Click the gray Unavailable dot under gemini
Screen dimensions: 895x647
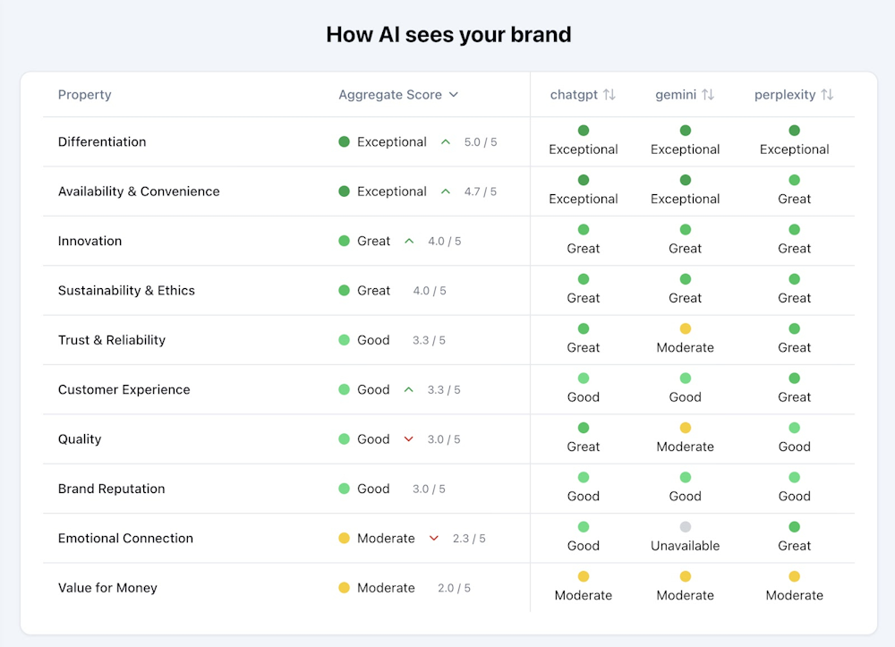point(686,527)
